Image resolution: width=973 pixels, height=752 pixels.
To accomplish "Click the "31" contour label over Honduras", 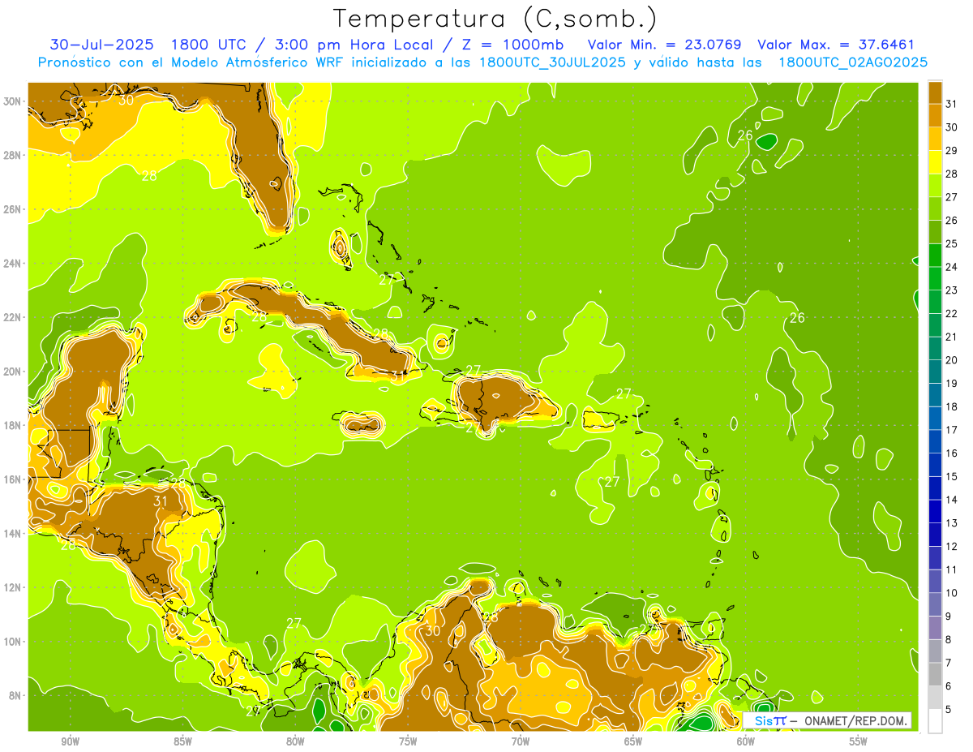I will (x=161, y=501).
